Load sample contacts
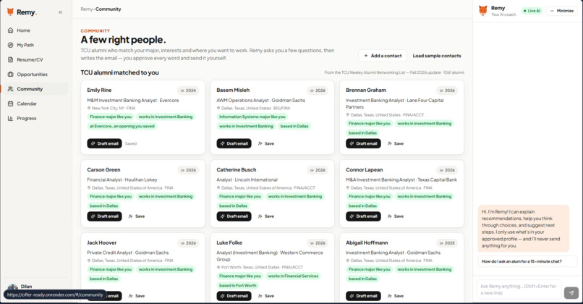The height and width of the screenshot is (304, 583). coord(436,56)
